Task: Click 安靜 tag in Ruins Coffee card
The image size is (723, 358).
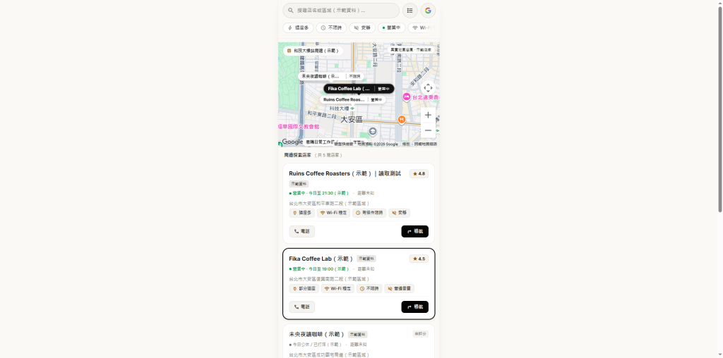Action: point(400,213)
